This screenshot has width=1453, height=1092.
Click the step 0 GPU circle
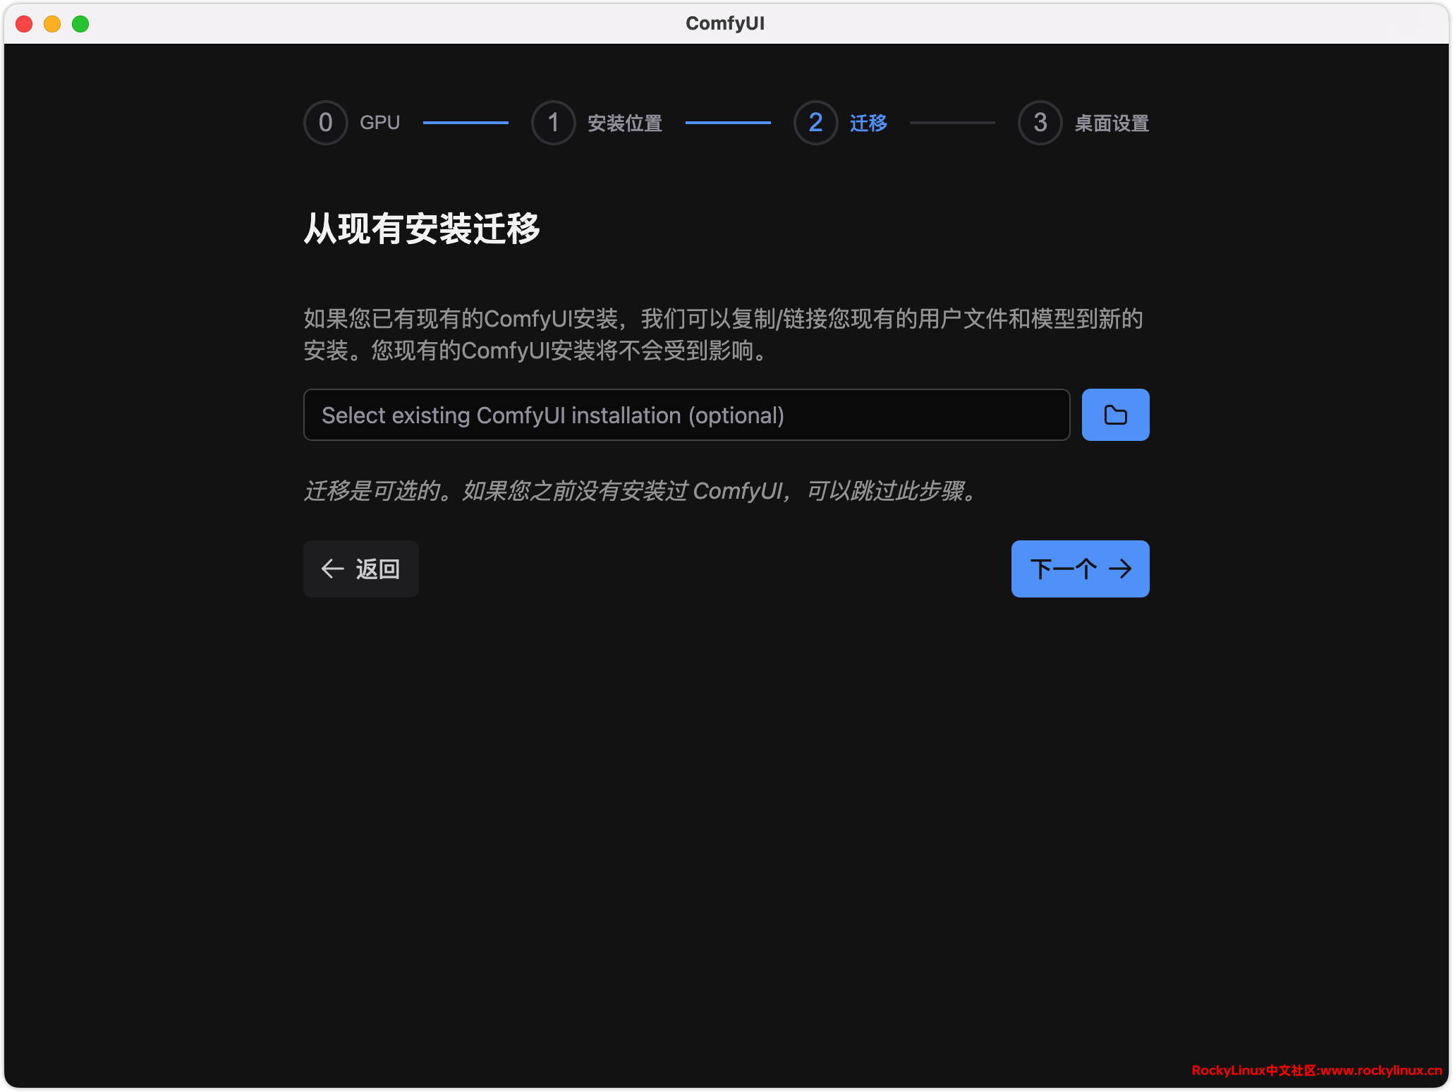[x=325, y=123]
